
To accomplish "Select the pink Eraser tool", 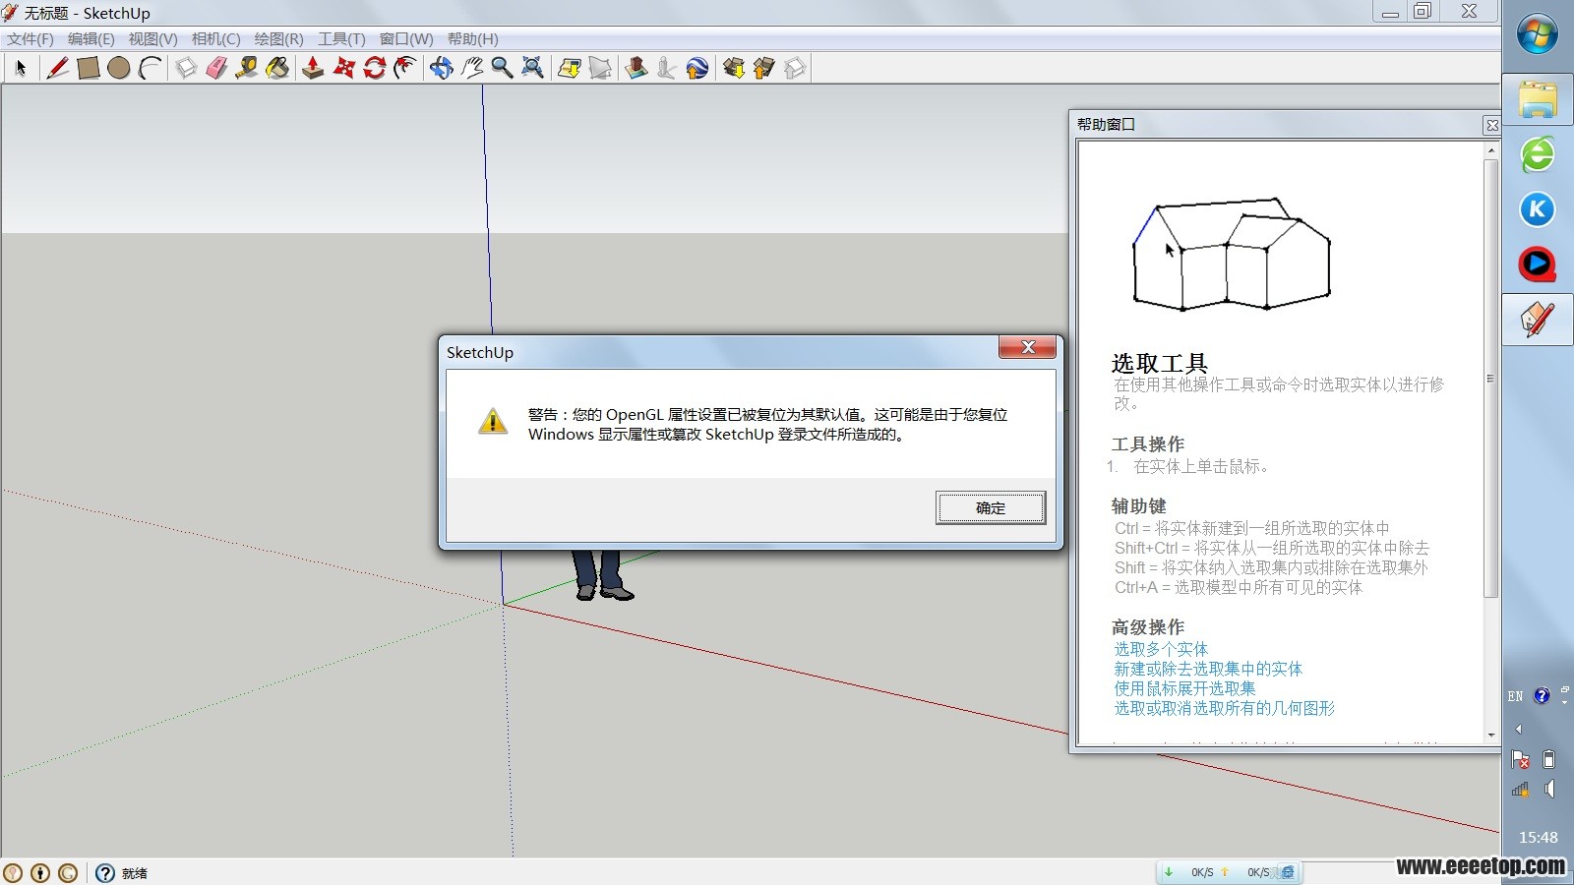I will pyautogui.click(x=216, y=68).
